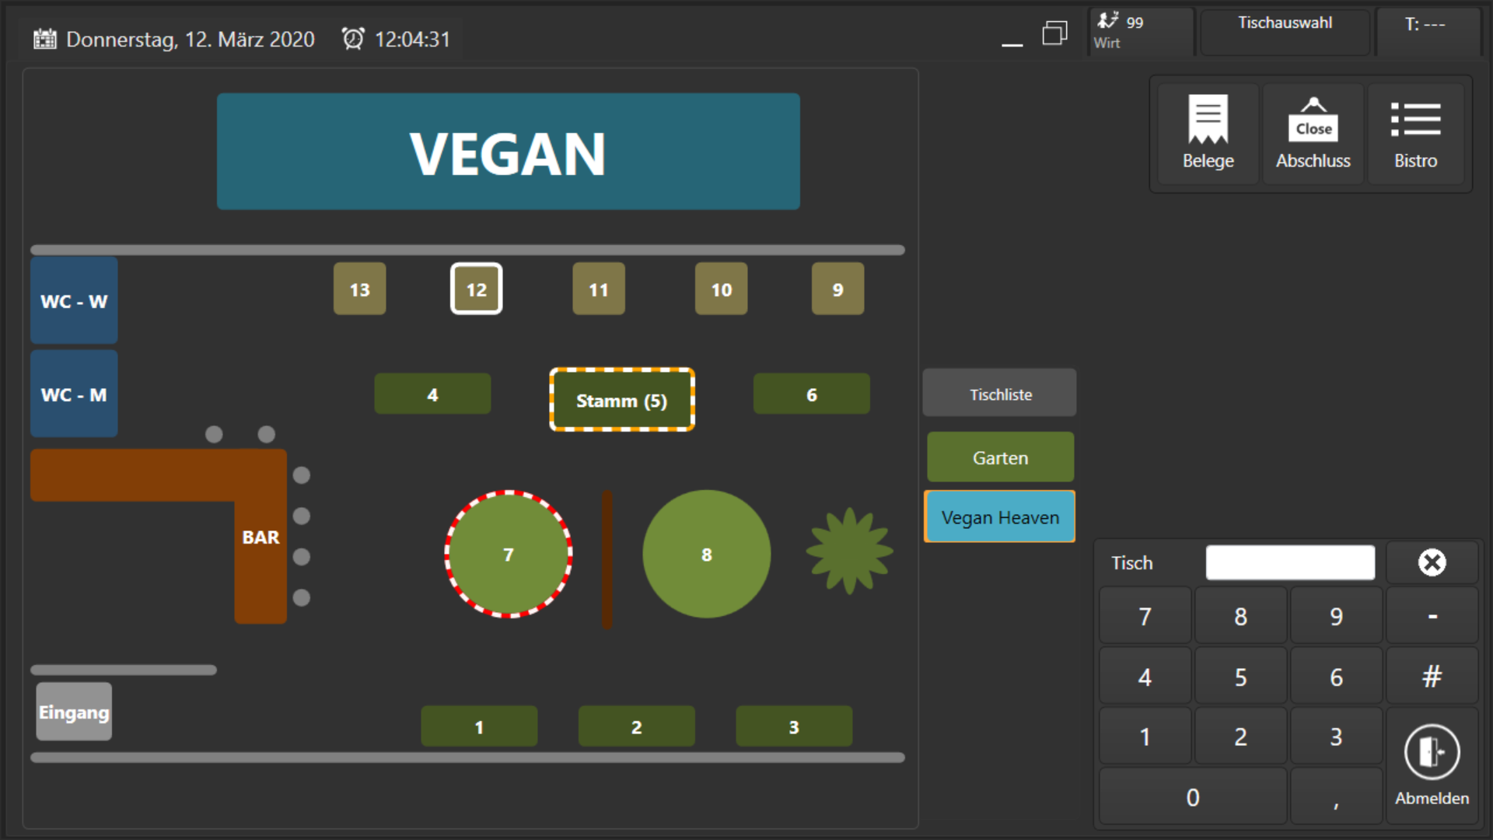The height and width of the screenshot is (840, 1493).
Task: Select the Stamm (5) table
Action: click(x=621, y=401)
